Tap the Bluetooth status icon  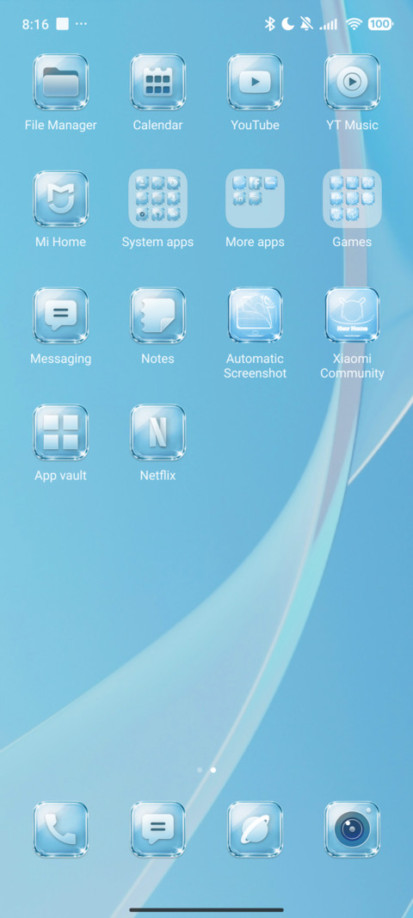coord(269,24)
